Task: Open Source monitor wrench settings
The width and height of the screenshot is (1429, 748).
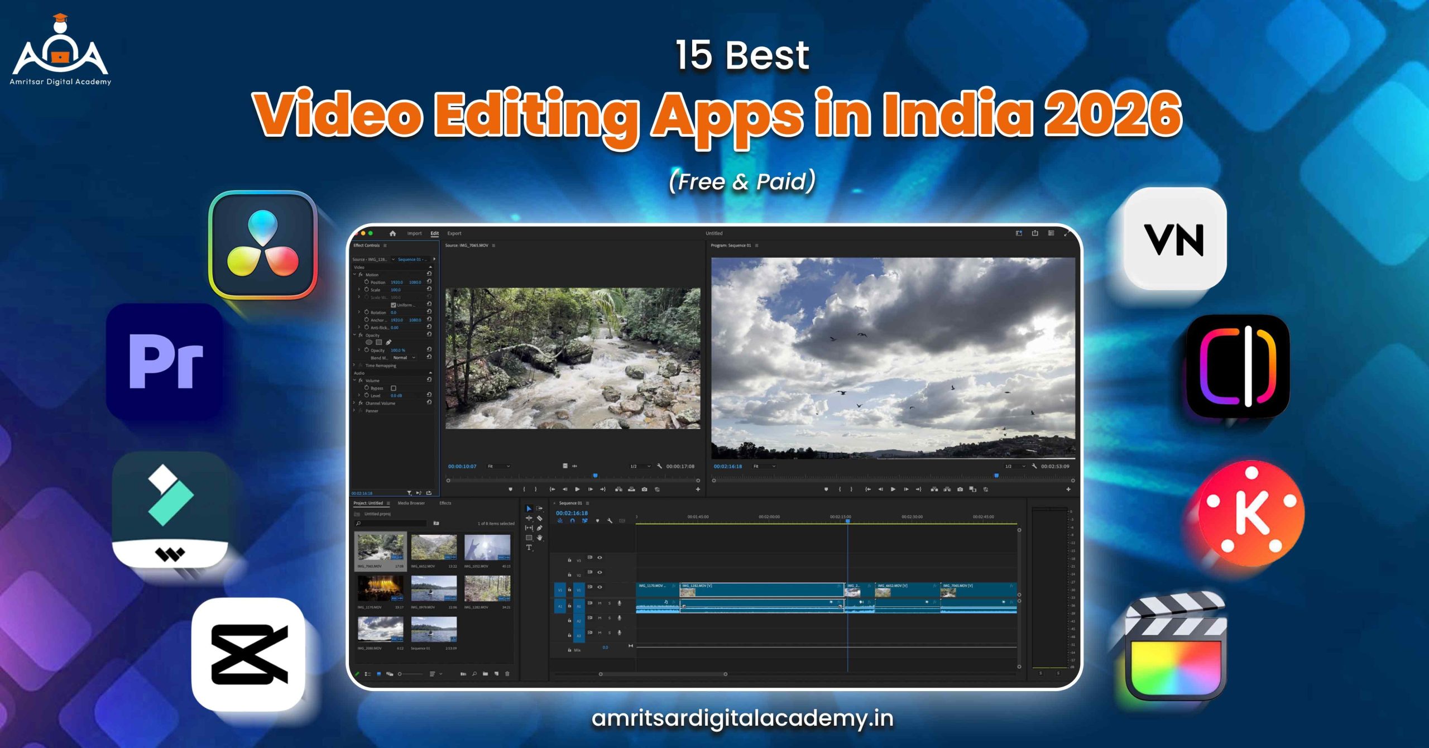Action: (x=659, y=466)
